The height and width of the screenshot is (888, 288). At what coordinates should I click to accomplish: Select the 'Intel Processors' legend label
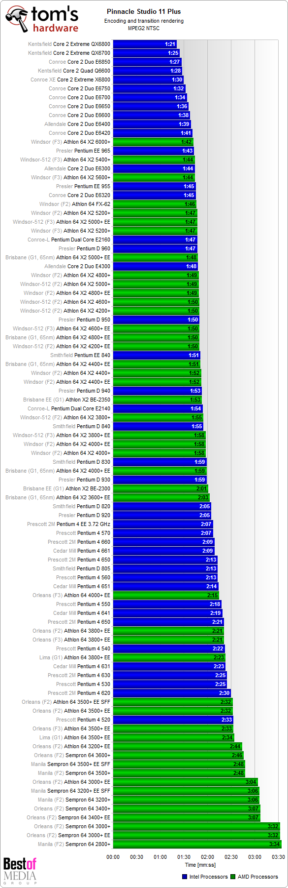[x=208, y=877]
